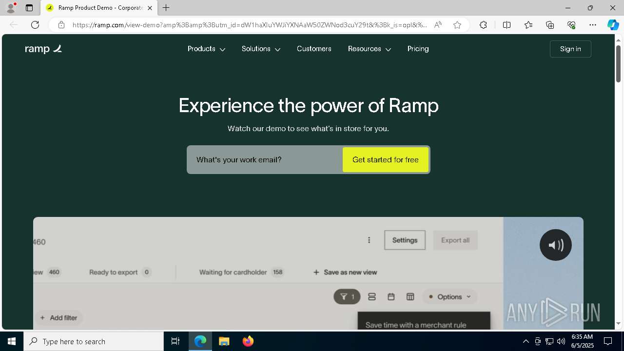The width and height of the screenshot is (624, 351).
Task: Click the page vertical scrollbar thumb
Action: (618, 63)
